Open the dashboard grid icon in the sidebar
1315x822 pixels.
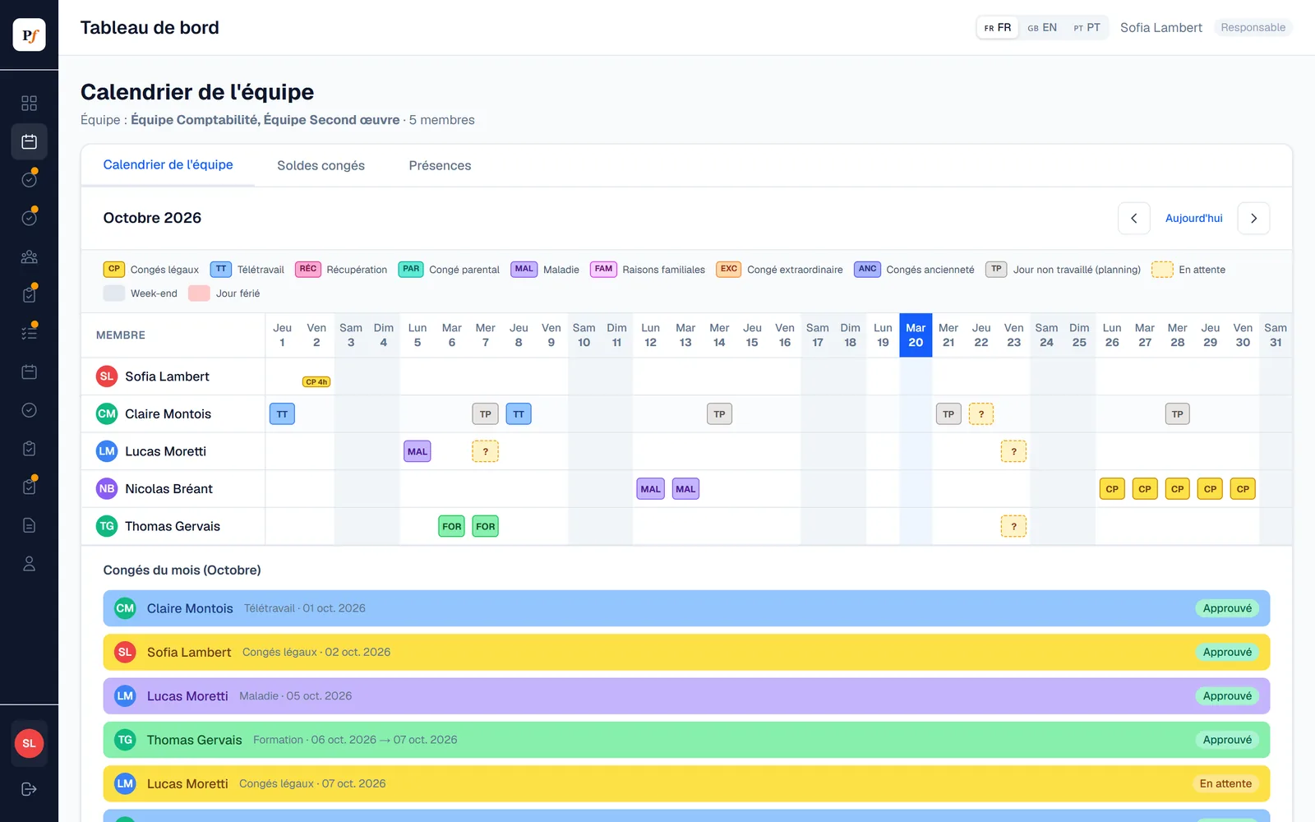coord(29,103)
